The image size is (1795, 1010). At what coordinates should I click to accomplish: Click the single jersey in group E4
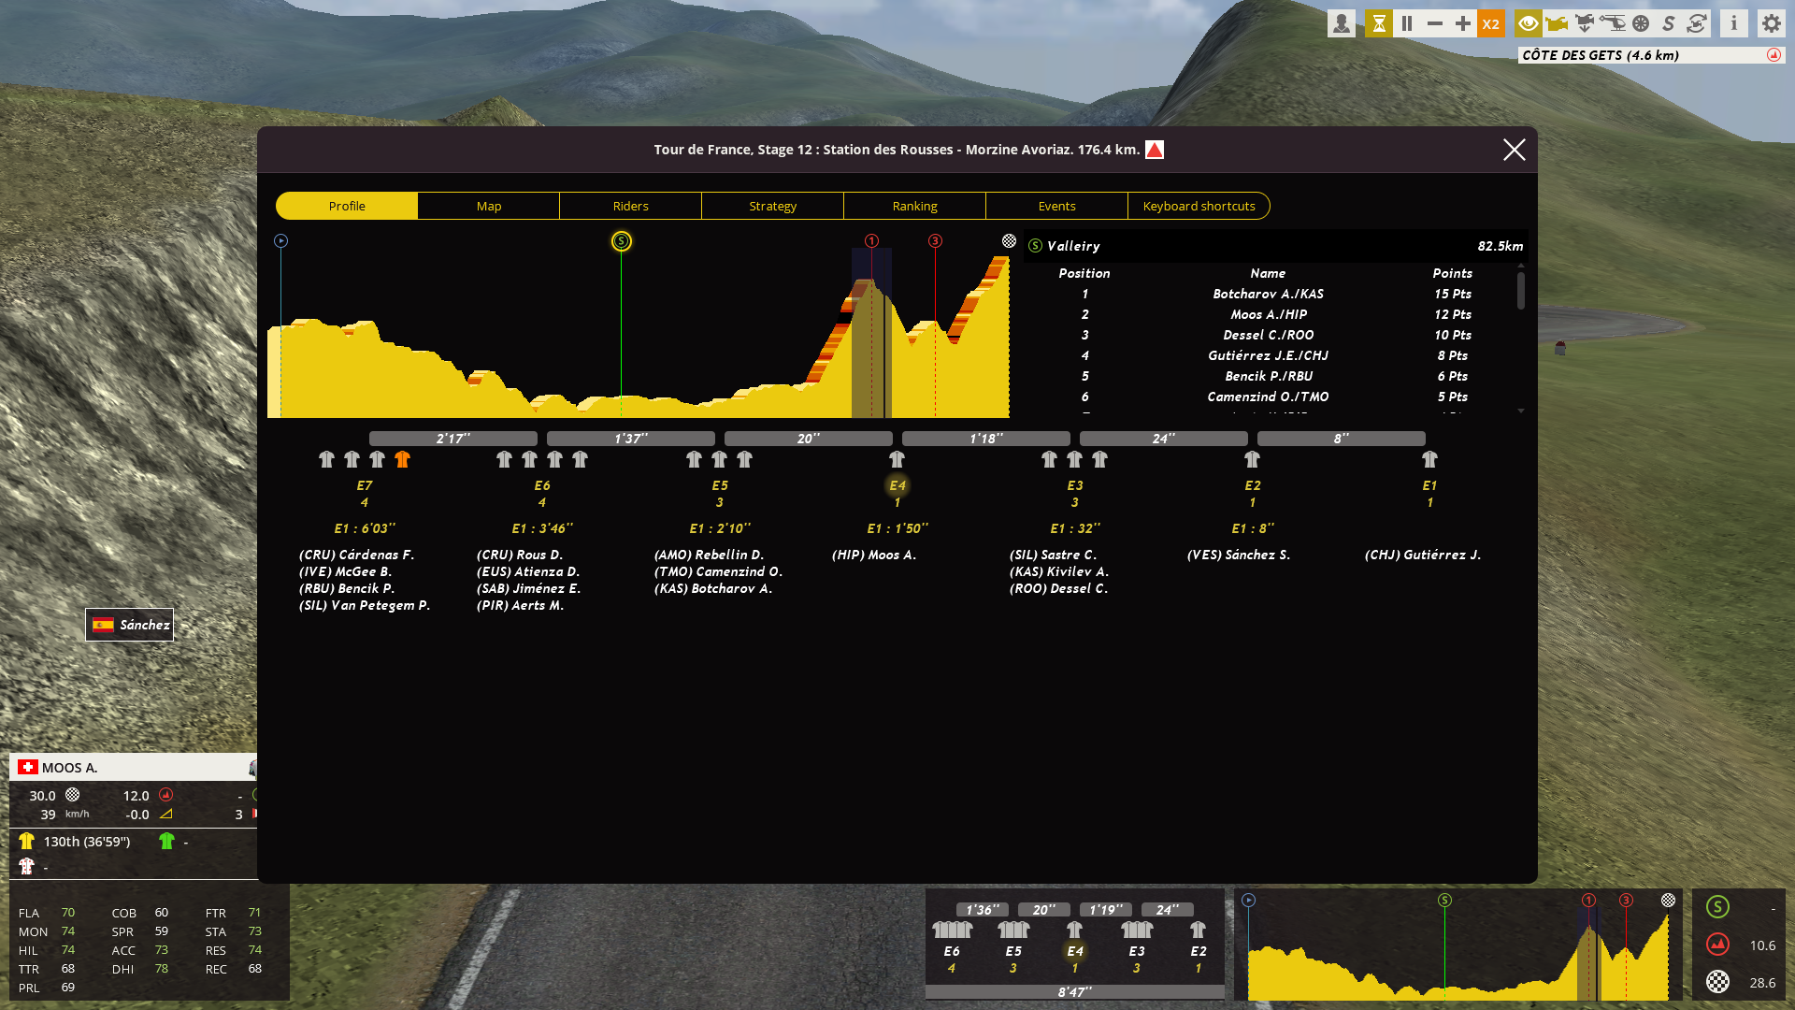point(897,459)
